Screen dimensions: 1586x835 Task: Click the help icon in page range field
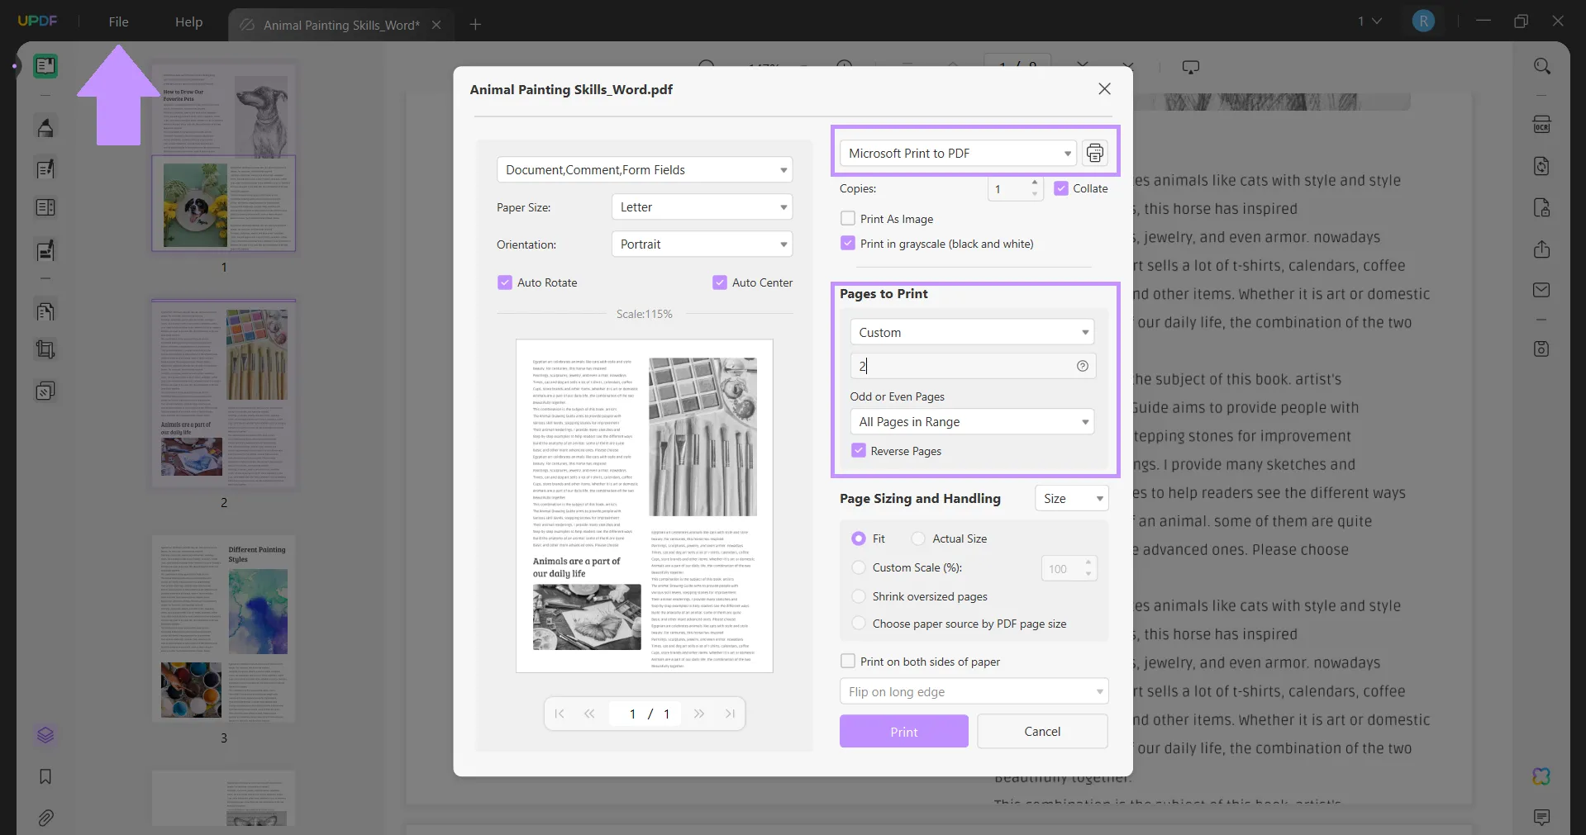(x=1083, y=366)
